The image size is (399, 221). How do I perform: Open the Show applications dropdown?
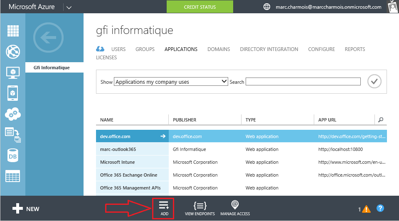(x=171, y=82)
